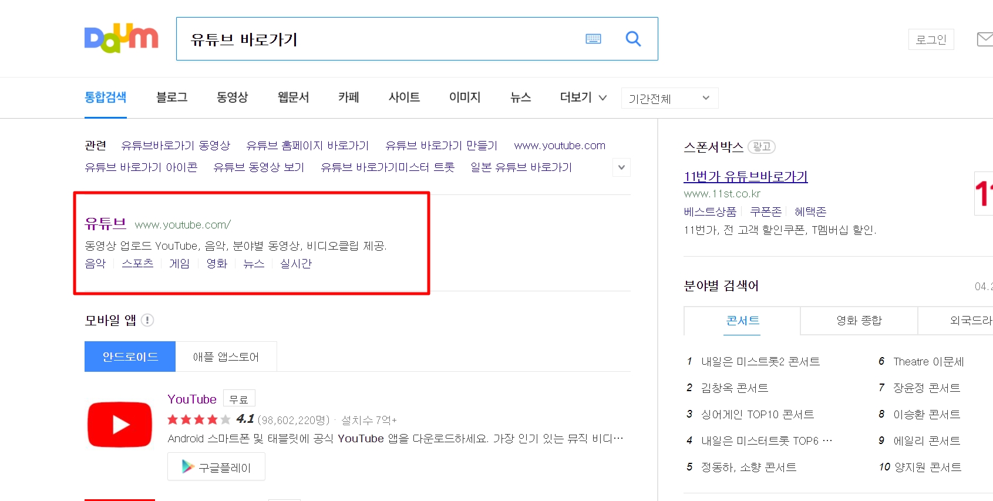Click ranked item Theatre 이문세
The image size is (993, 501).
click(x=928, y=362)
